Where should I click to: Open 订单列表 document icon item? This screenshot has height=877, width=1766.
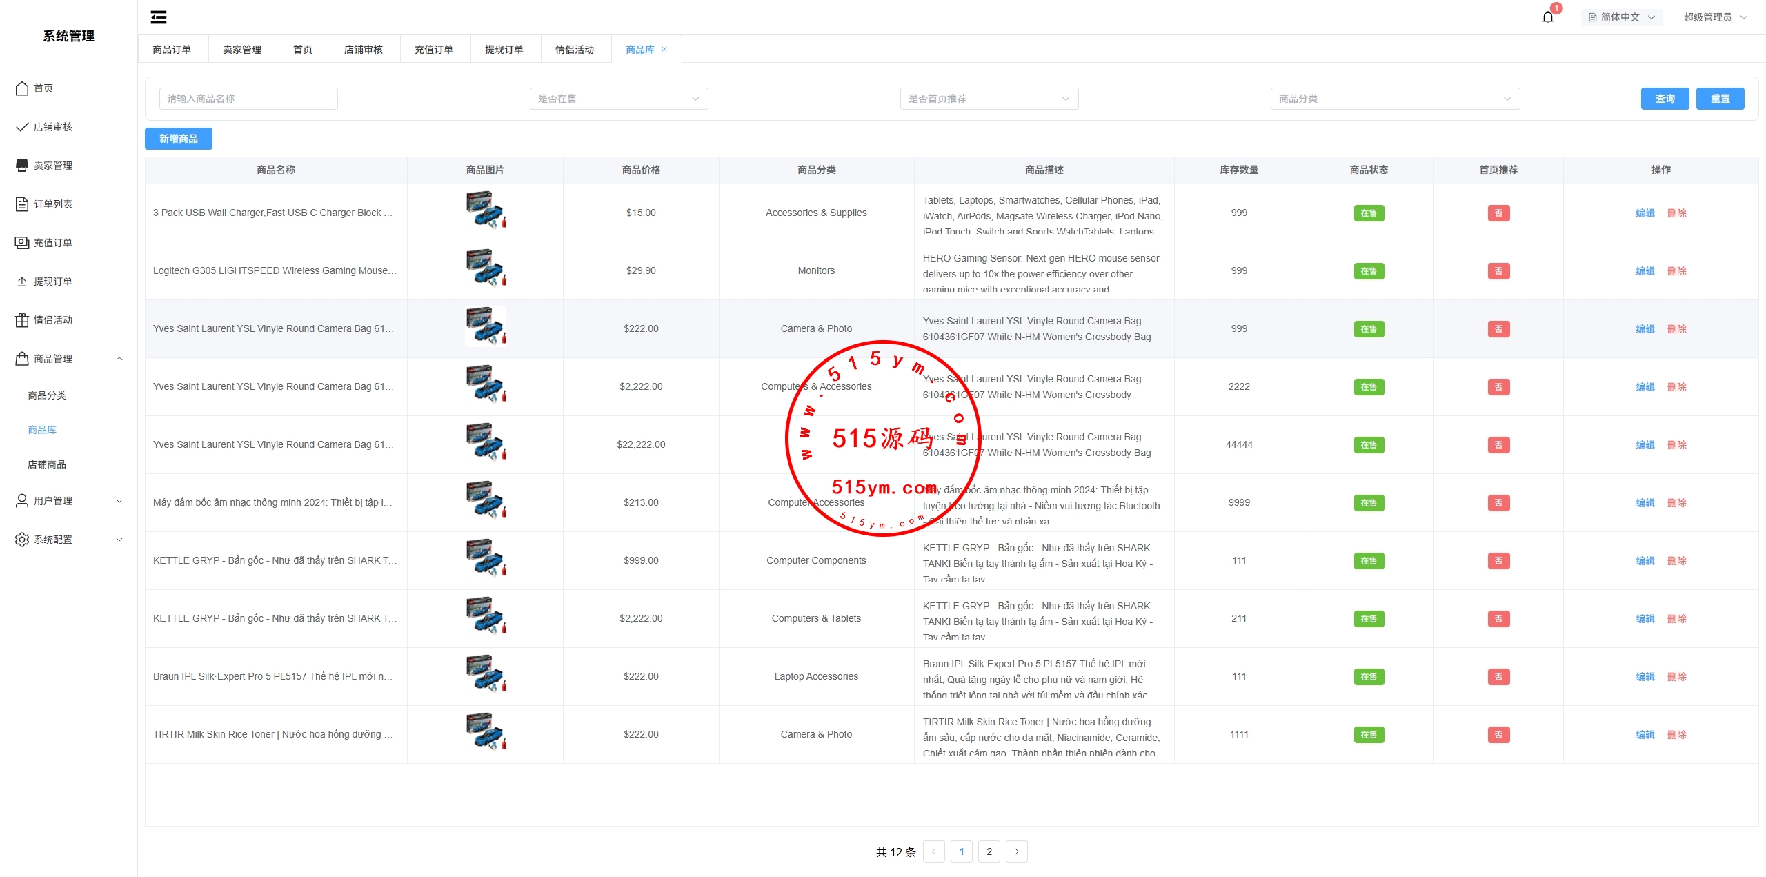(x=22, y=204)
